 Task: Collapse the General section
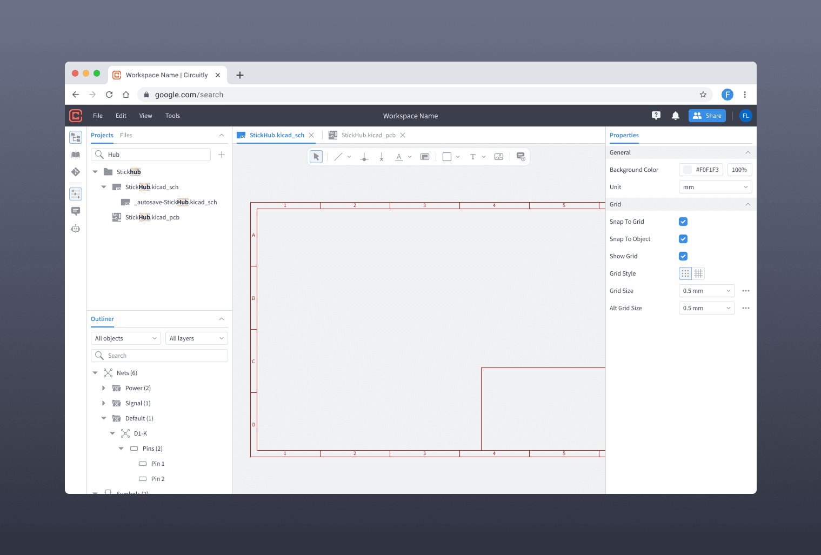click(x=748, y=152)
